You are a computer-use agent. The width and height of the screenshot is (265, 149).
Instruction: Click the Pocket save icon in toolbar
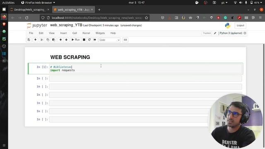coord(162,18)
